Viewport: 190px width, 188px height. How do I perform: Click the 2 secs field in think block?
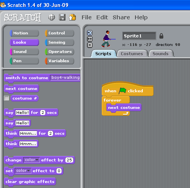50,133
